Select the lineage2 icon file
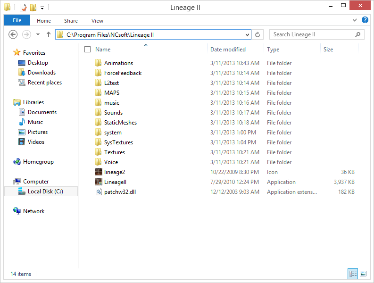 pos(99,172)
